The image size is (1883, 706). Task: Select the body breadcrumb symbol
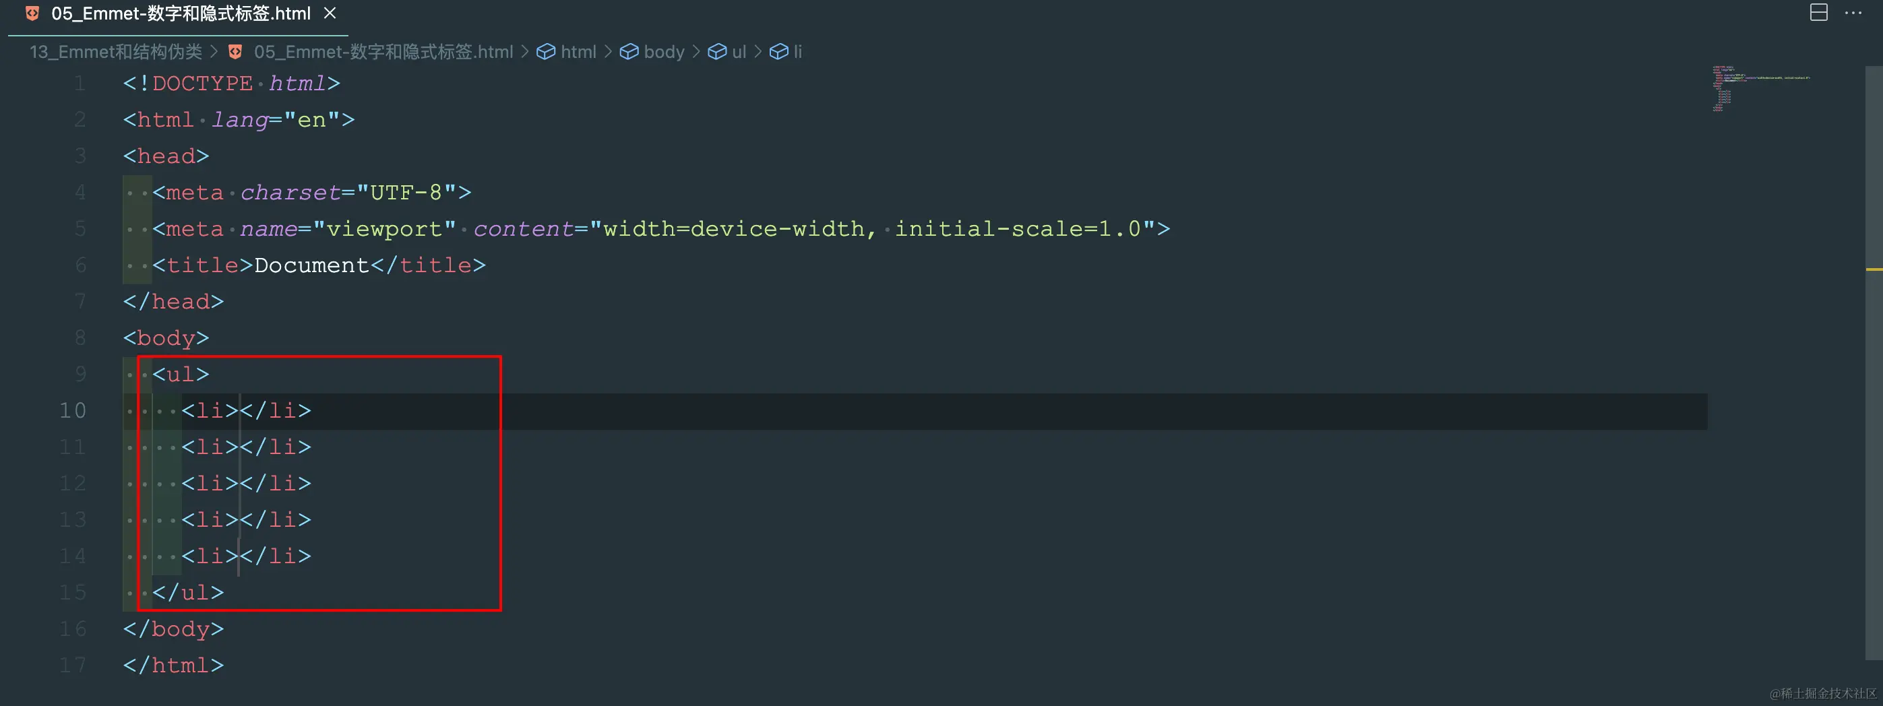[x=665, y=52]
